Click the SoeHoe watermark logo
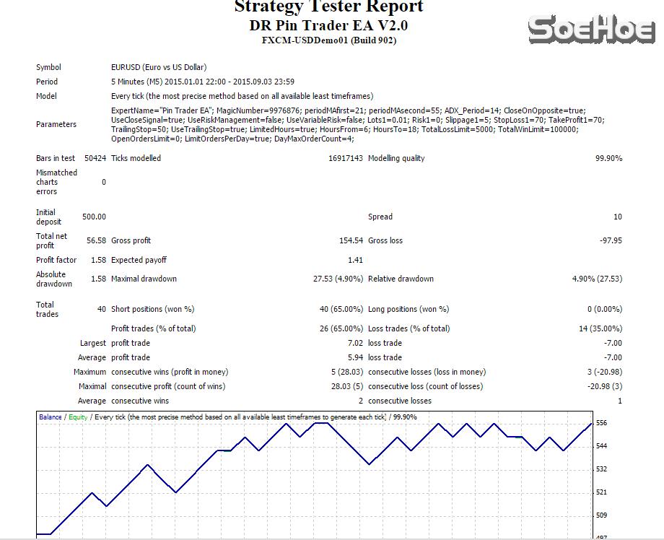The width and height of the screenshot is (664, 540). [590, 28]
